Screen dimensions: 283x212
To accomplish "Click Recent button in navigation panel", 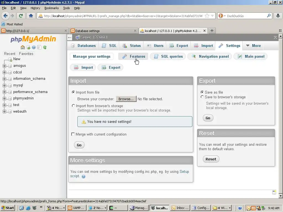I will [x=10, y=54].
